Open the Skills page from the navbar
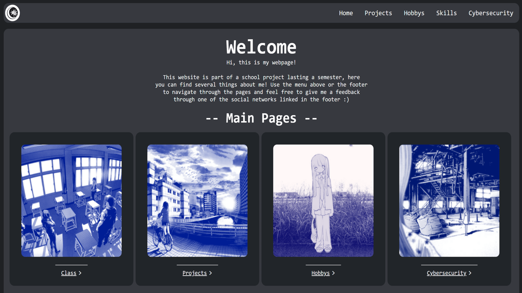This screenshot has height=293, width=522. (x=446, y=13)
